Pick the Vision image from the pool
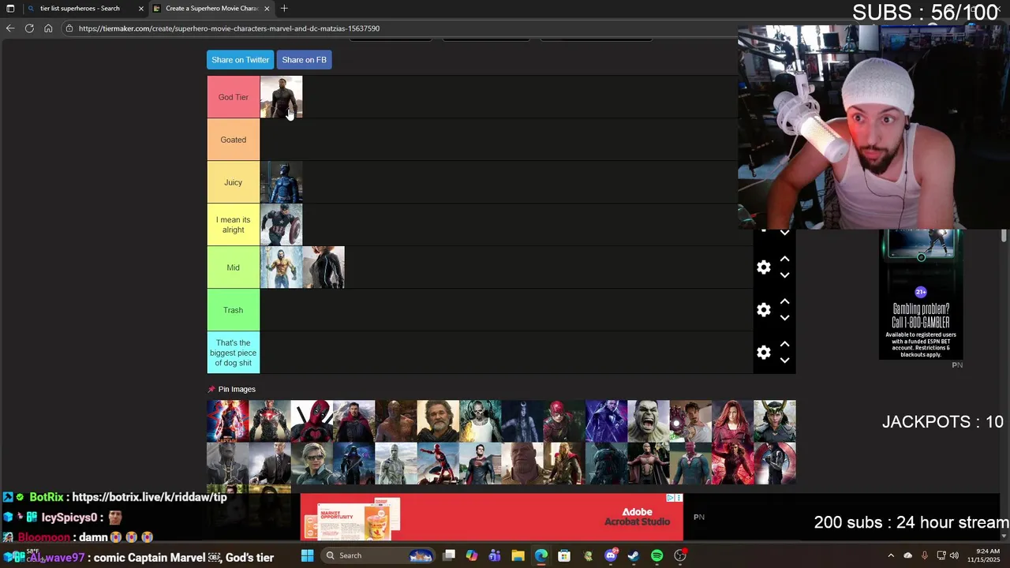This screenshot has height=568, width=1010. [x=690, y=463]
